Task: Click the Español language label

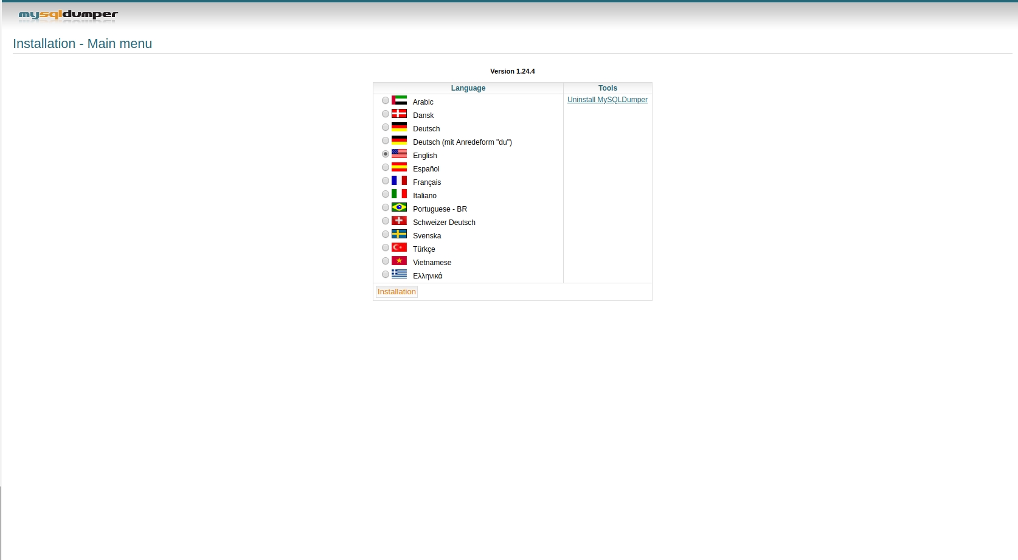Action: 426,169
